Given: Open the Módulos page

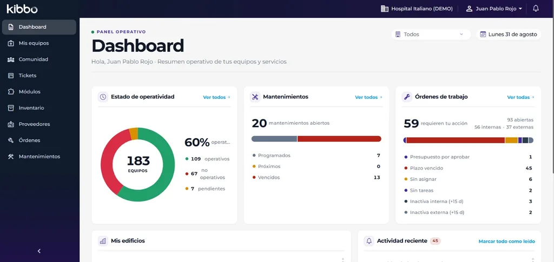Looking at the screenshot, I should [39, 92].
